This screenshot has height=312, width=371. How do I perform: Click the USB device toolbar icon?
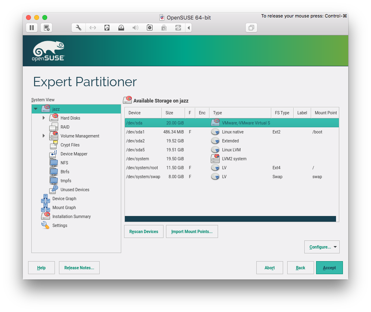(164, 28)
